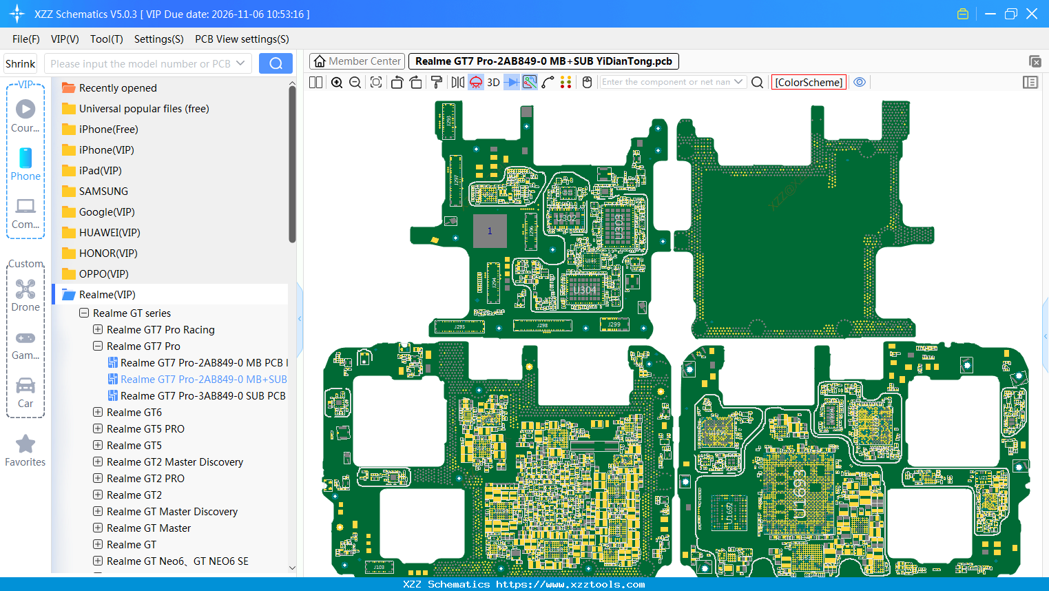Click the folder tree vertical scrollbar
Image resolution: width=1049 pixels, height=591 pixels.
(x=292, y=164)
